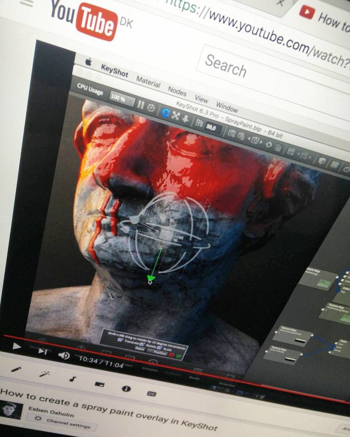Click the green arrow gizmo handle
The image size is (350, 437).
pyautogui.click(x=151, y=278)
